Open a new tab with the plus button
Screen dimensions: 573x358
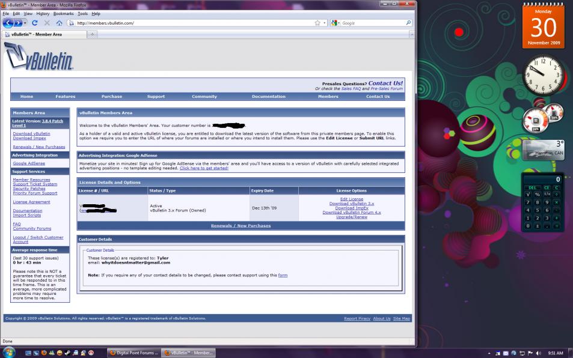(x=92, y=34)
